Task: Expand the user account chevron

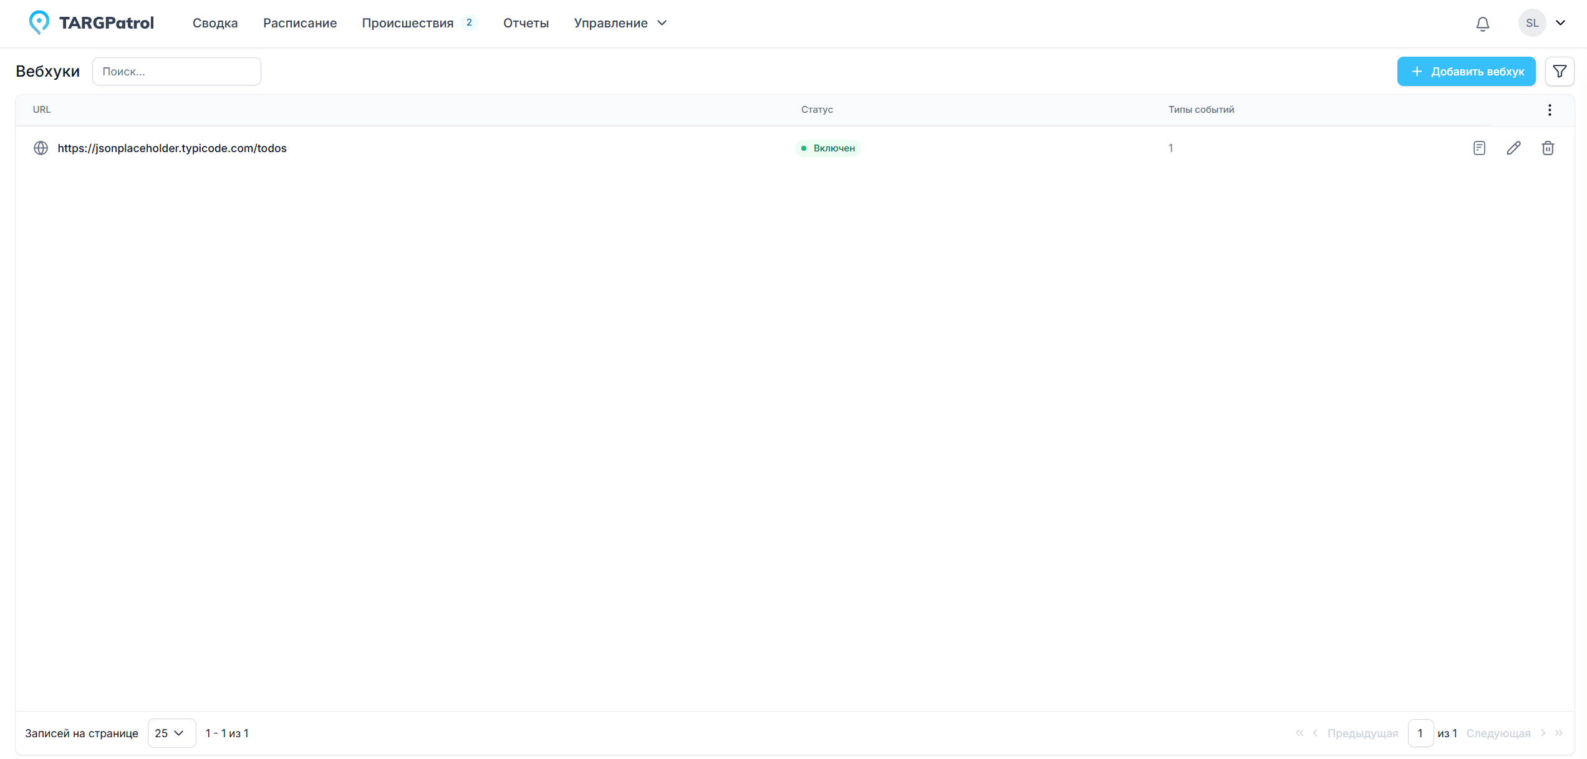Action: (1560, 23)
